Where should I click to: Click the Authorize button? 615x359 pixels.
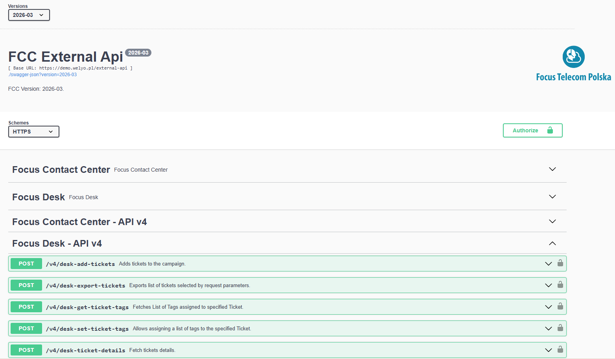point(532,130)
